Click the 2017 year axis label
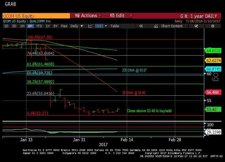 [103, 145]
